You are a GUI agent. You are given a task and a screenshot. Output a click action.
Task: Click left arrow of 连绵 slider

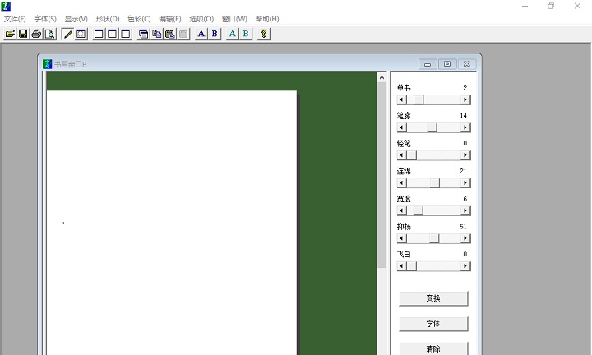(x=401, y=183)
